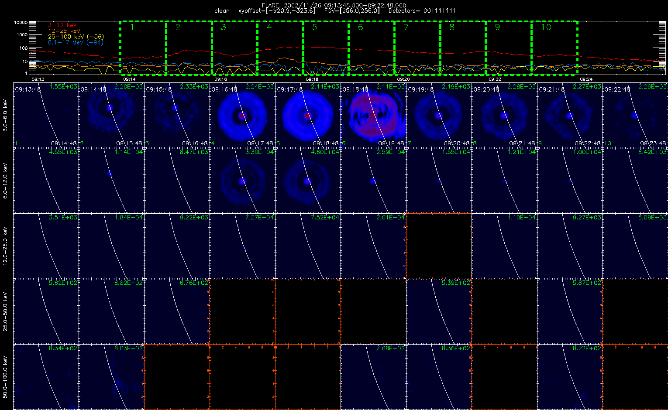Screen dimensions: 668x410
Task: Click the '25.0-50.0 keV' row label
Action: (5, 311)
